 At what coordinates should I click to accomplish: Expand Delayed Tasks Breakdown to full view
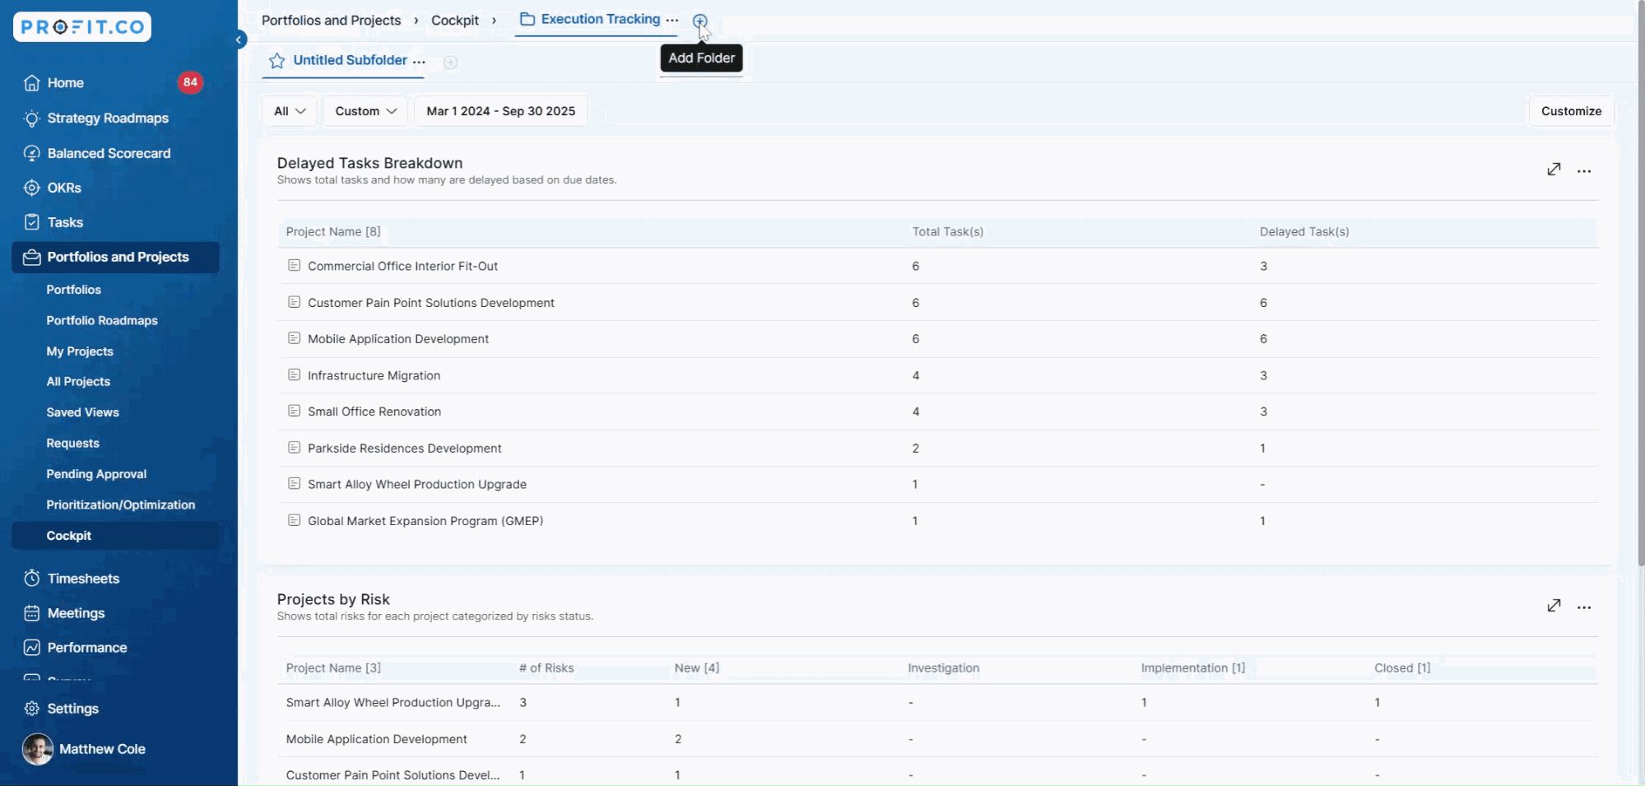point(1554,170)
